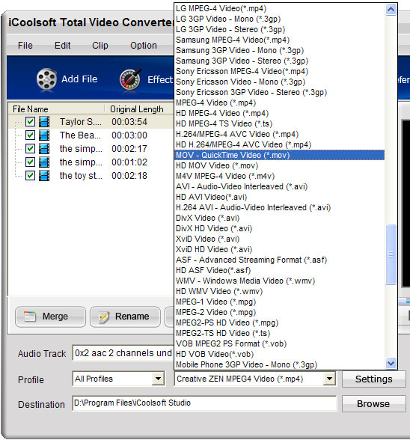Uncheck the Taylor S... file checkbox
410x440 pixels.
pos(30,122)
